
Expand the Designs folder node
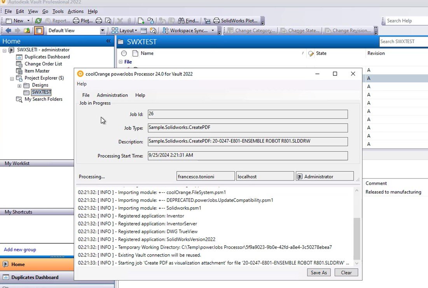[x=19, y=86]
